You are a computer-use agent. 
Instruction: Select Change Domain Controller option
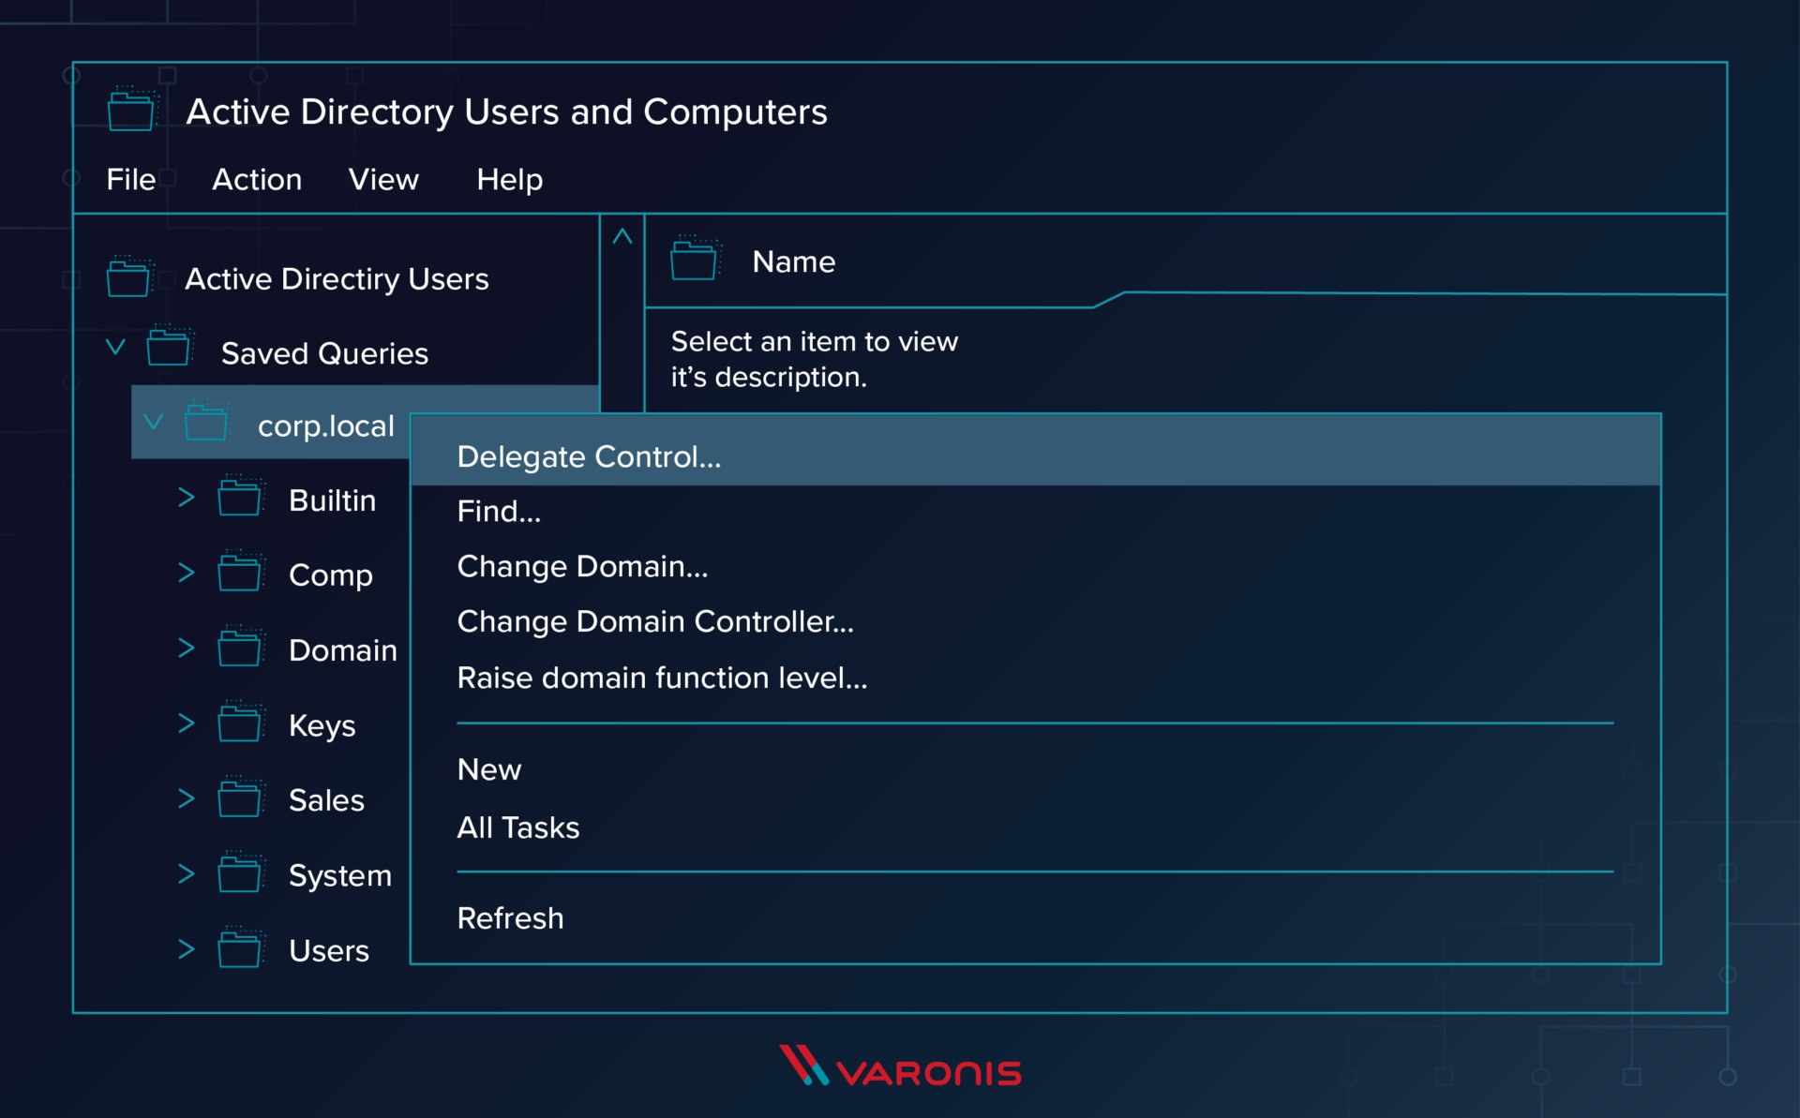pyautogui.click(x=654, y=620)
